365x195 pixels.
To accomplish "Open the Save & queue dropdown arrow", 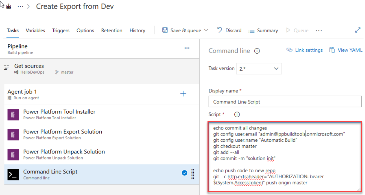I will click(206, 30).
